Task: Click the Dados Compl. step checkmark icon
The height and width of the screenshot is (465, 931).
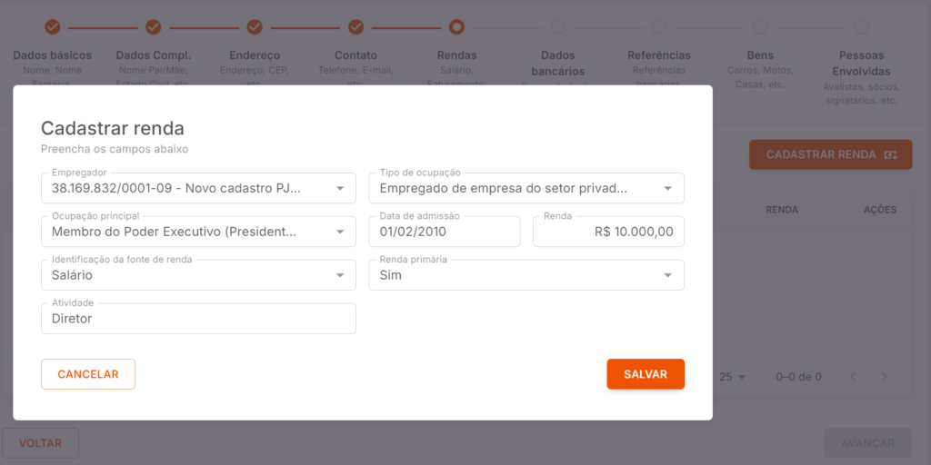Action: click(x=154, y=26)
